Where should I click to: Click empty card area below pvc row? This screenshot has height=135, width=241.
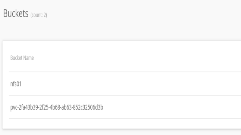click(x=121, y=124)
